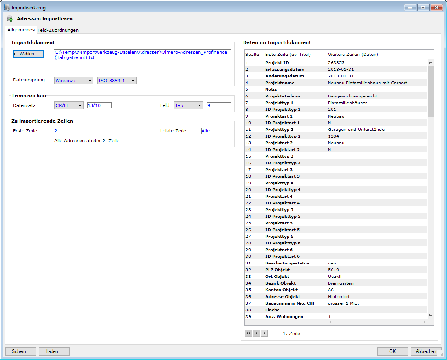This screenshot has width=447, height=360.
Task: Go to first row using navigation icon
Action: (249, 333)
